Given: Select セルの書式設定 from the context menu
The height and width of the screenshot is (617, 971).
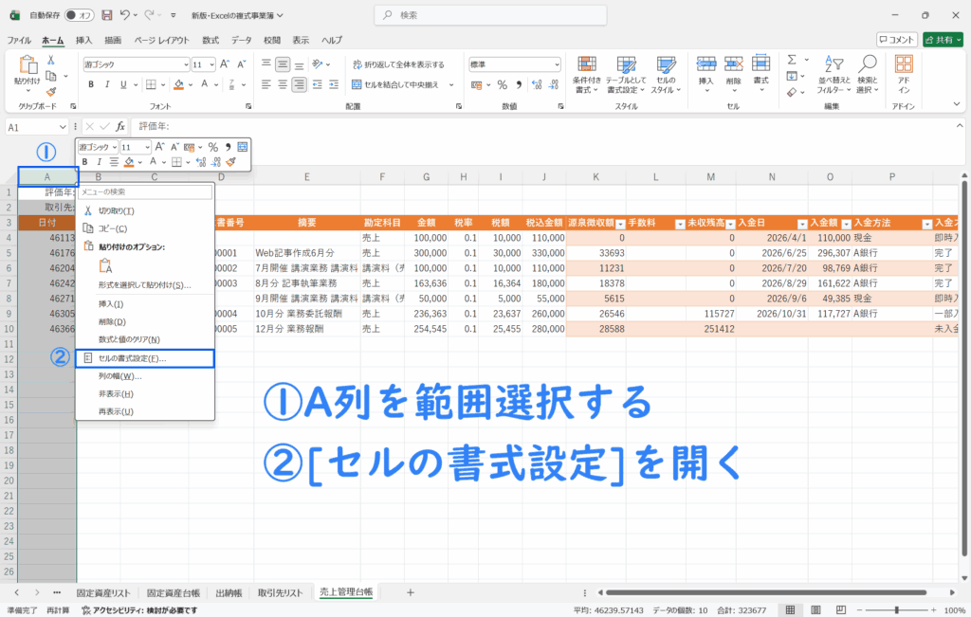Looking at the screenshot, I should 144,358.
